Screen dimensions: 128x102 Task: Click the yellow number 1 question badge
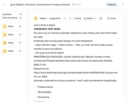tap(36, 18)
